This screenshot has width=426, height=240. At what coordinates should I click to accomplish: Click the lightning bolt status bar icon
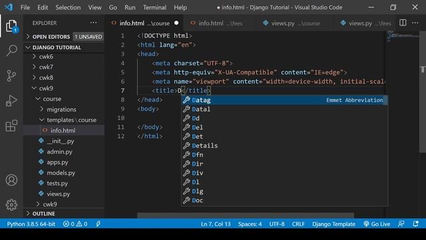pyautogui.click(x=98, y=224)
